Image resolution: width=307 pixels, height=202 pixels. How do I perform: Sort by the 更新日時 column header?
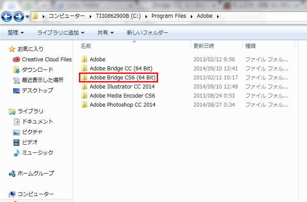coord(204,46)
